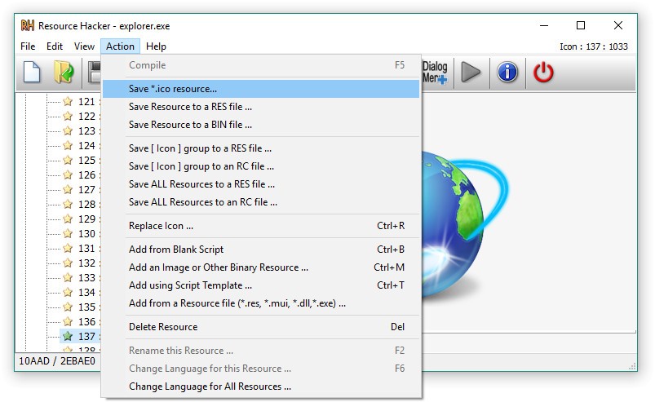The image size is (655, 402).
Task: Choose Add using Script Template
Action: coord(261,285)
